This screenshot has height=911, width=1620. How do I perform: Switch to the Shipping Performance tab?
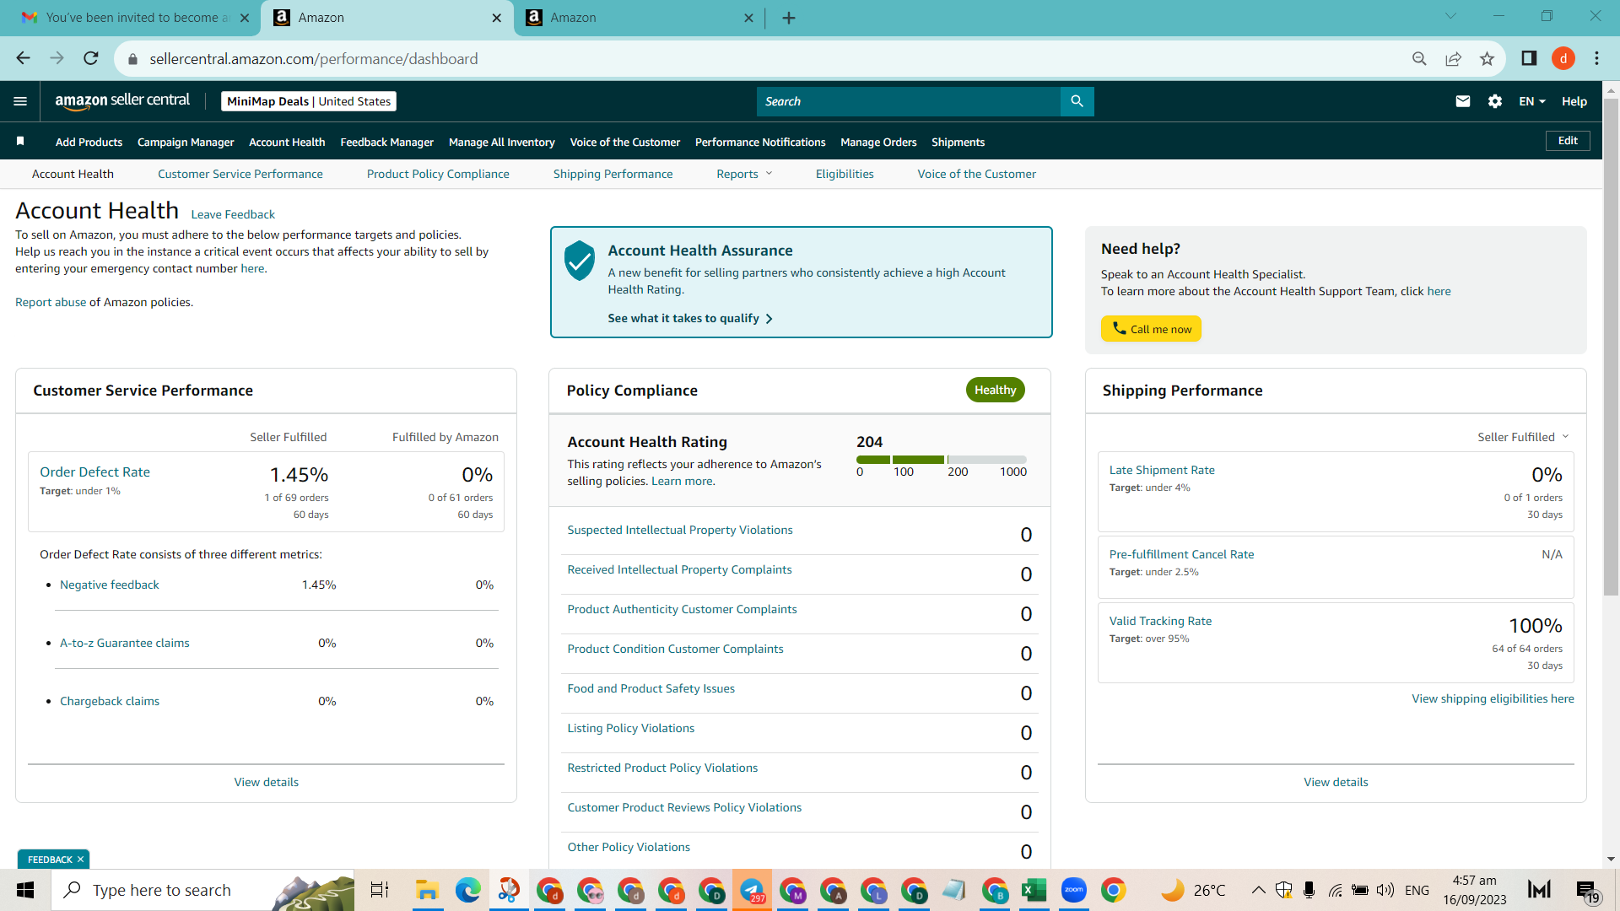[613, 174]
